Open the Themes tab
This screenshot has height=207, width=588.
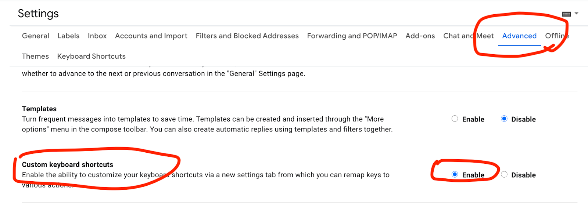pyautogui.click(x=35, y=57)
